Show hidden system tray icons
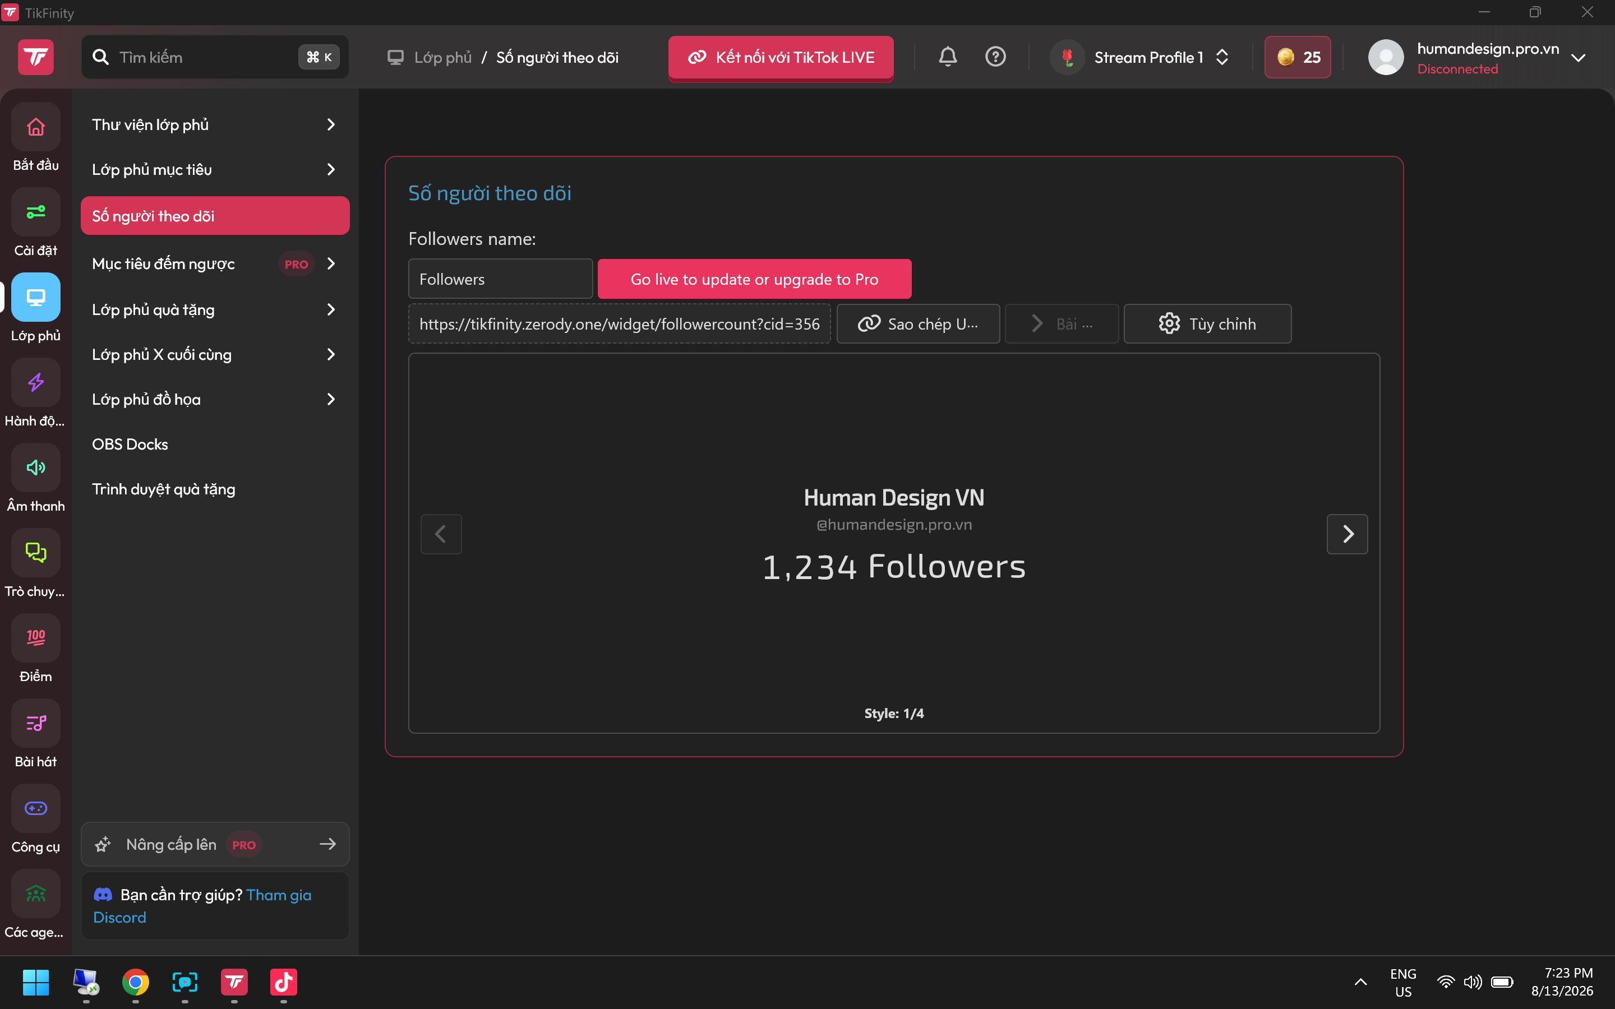1615x1009 pixels. (1361, 982)
